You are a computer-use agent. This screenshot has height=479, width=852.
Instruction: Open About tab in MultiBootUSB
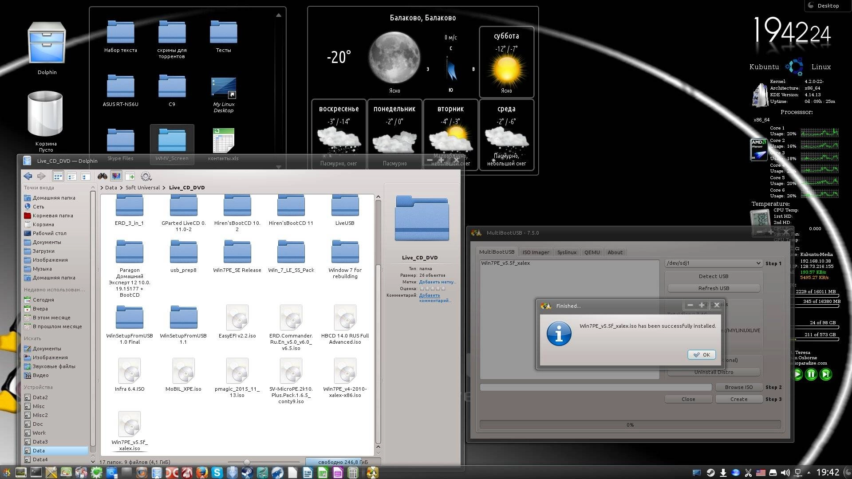pos(615,252)
